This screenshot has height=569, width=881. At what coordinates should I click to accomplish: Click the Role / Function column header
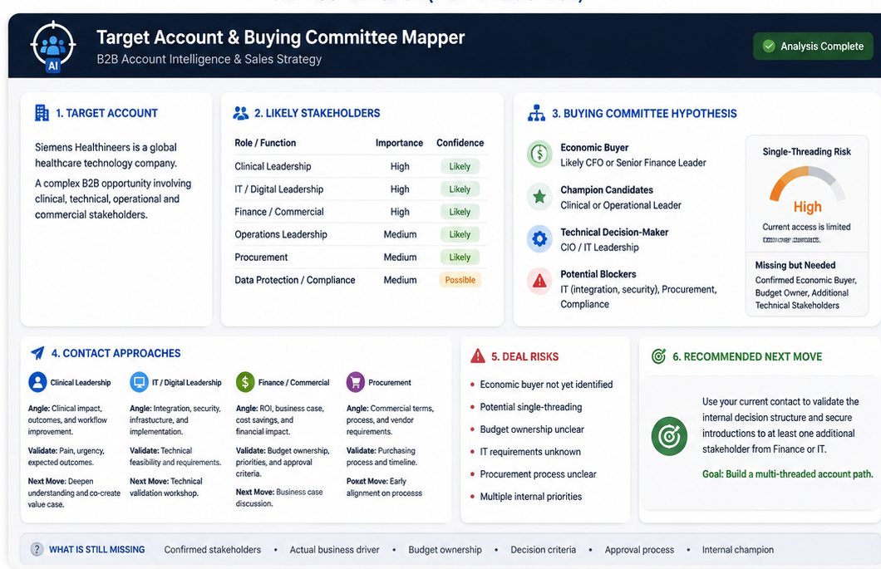(265, 143)
